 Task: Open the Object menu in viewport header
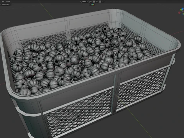(x=8, y=2)
